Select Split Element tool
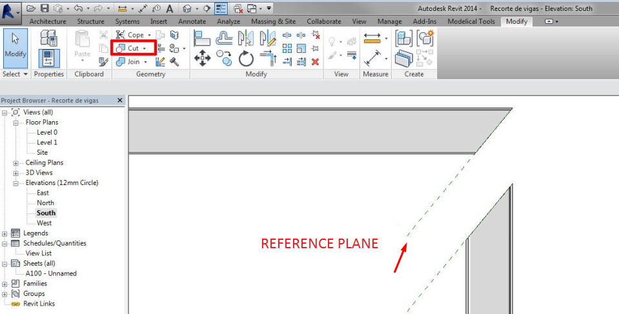Viewport: 619px width, 314px height. (x=287, y=35)
